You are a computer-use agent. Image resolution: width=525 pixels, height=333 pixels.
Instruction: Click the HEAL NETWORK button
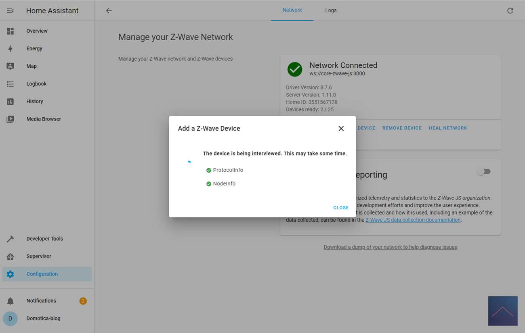448,128
